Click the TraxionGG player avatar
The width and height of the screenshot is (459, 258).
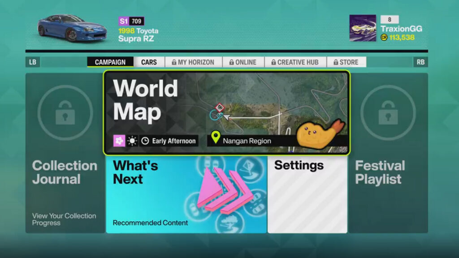[363, 28]
